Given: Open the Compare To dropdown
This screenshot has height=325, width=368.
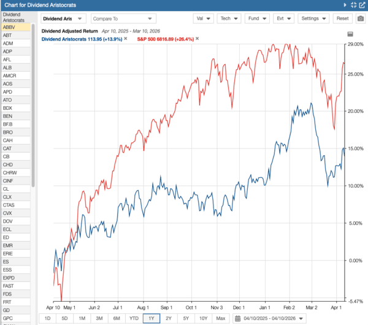Looking at the screenshot, I should 125,18.
